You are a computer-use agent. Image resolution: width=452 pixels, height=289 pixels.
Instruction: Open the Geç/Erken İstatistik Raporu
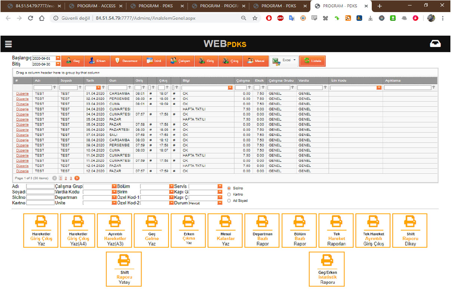[327, 269]
